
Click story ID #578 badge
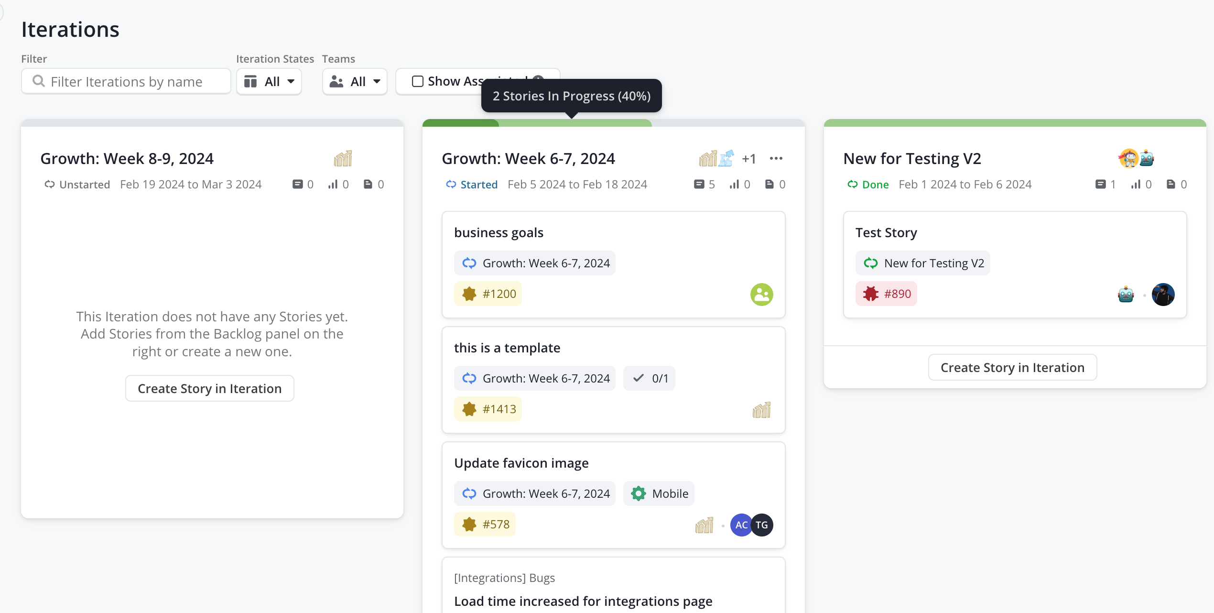point(485,524)
